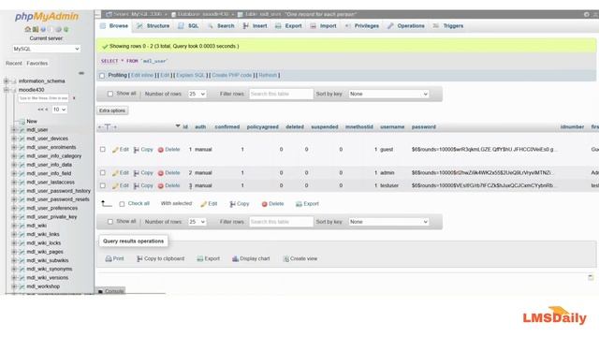Viewport: 599px width, 337px height.
Task: Collapse the moodle430 database node
Action: click(x=6, y=90)
